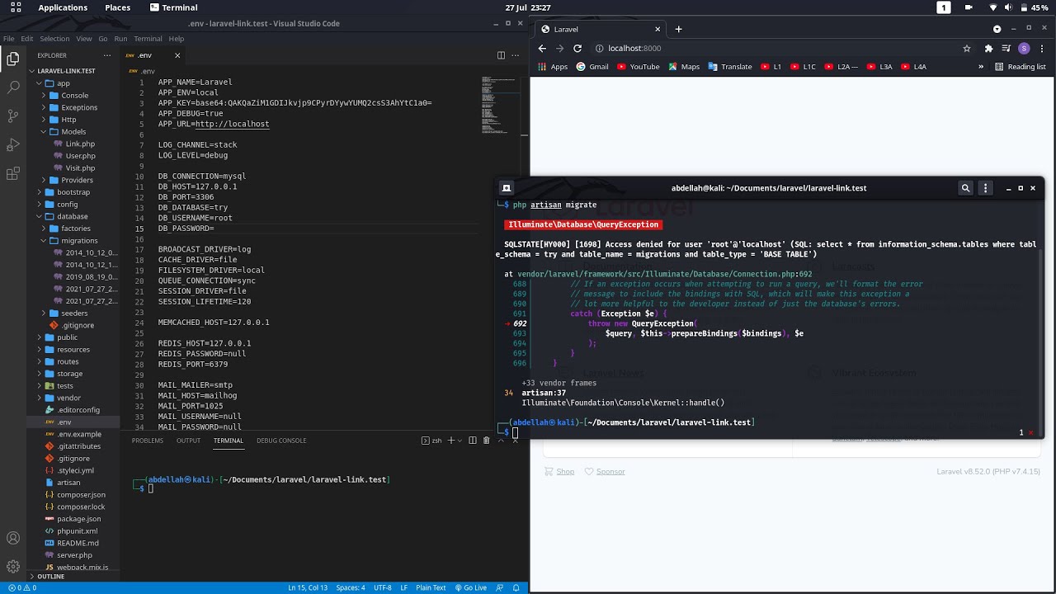Open workspace indicator 1 in top bar

pyautogui.click(x=944, y=7)
